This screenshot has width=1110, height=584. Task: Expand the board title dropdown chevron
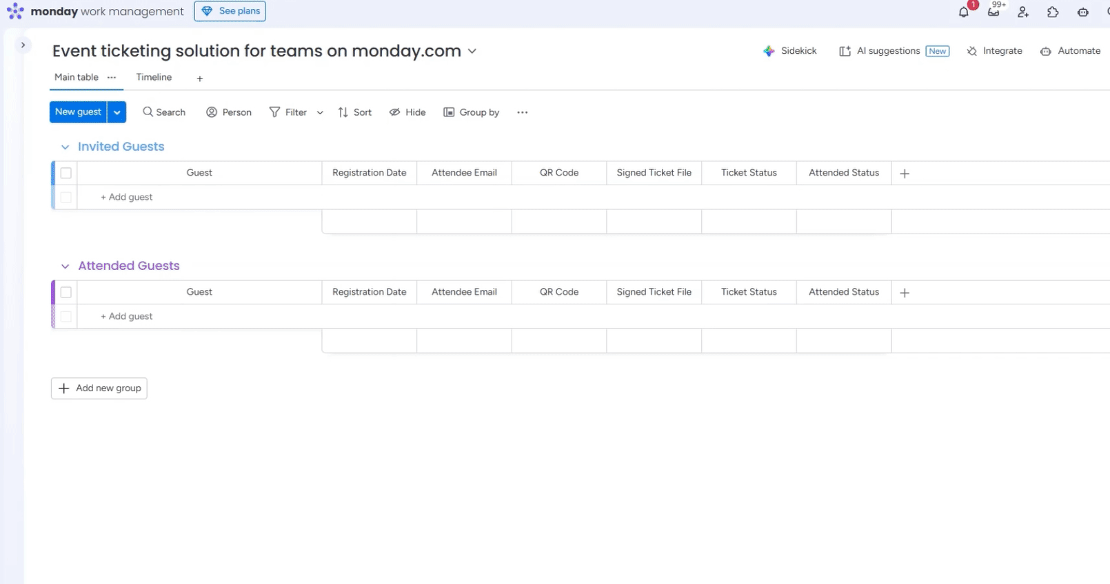472,51
